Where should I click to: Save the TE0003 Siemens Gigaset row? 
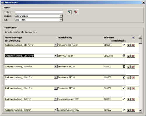coord(128,99)
